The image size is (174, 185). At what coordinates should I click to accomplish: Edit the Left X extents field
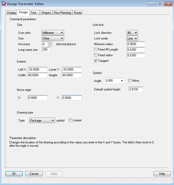[x=38, y=70]
